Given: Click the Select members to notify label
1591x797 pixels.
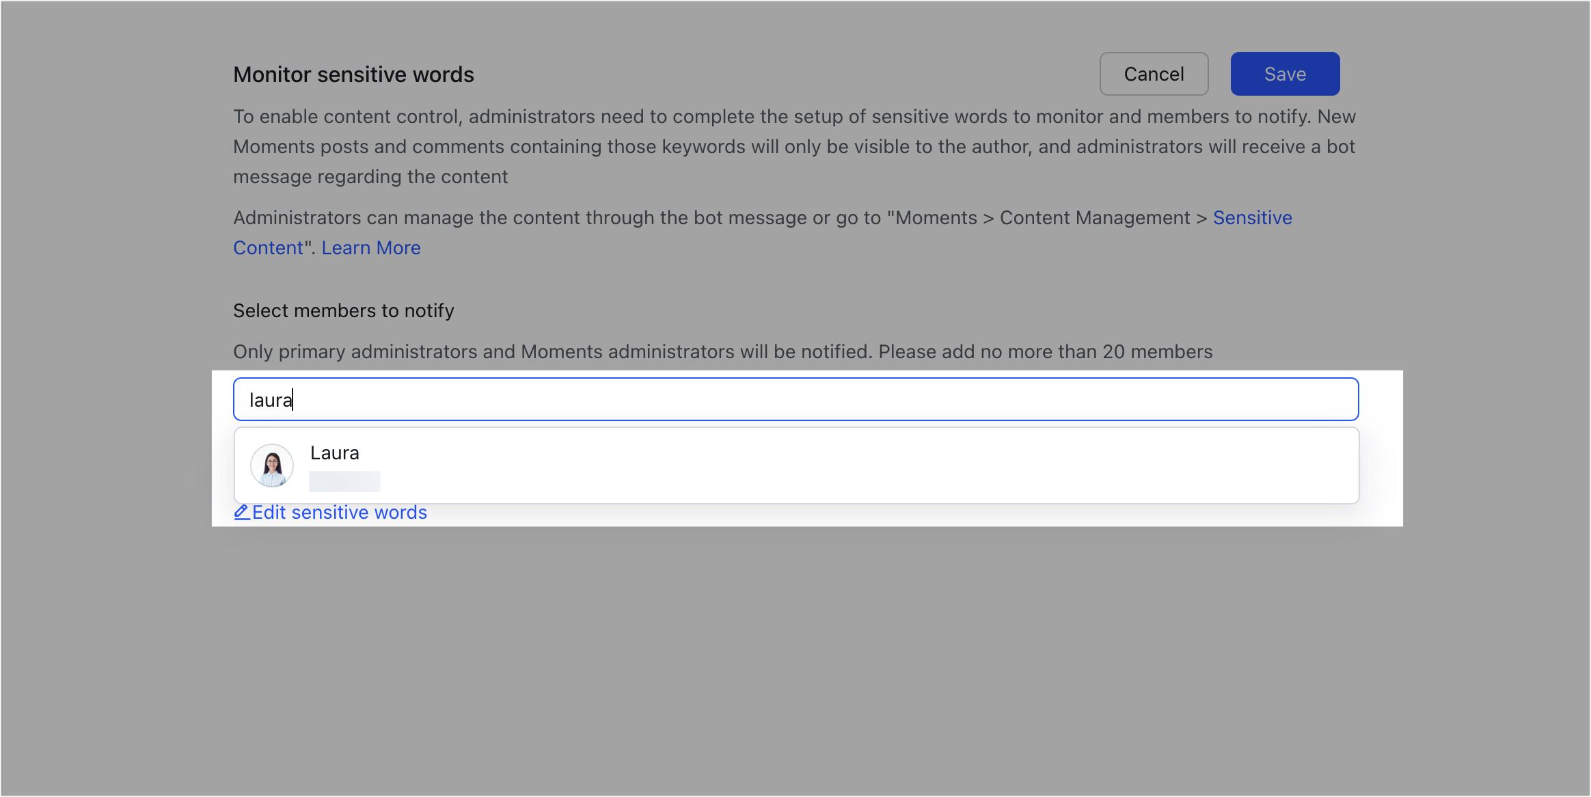Looking at the screenshot, I should (x=344, y=310).
